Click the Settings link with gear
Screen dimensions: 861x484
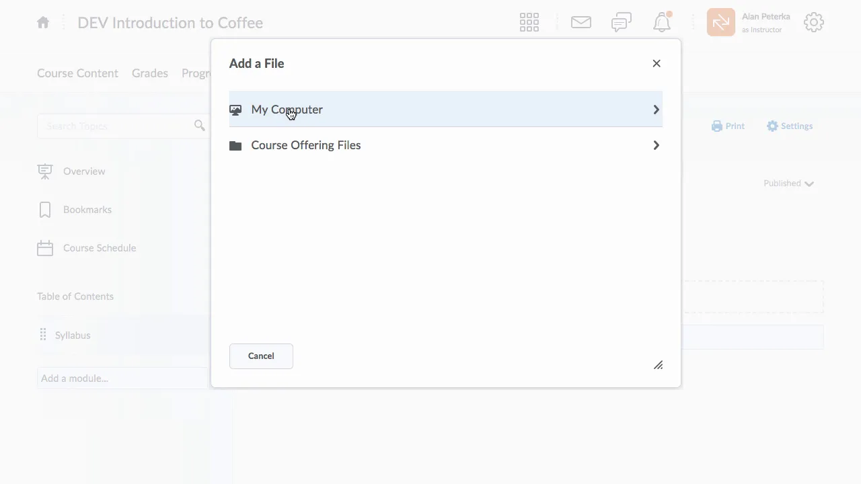click(790, 126)
